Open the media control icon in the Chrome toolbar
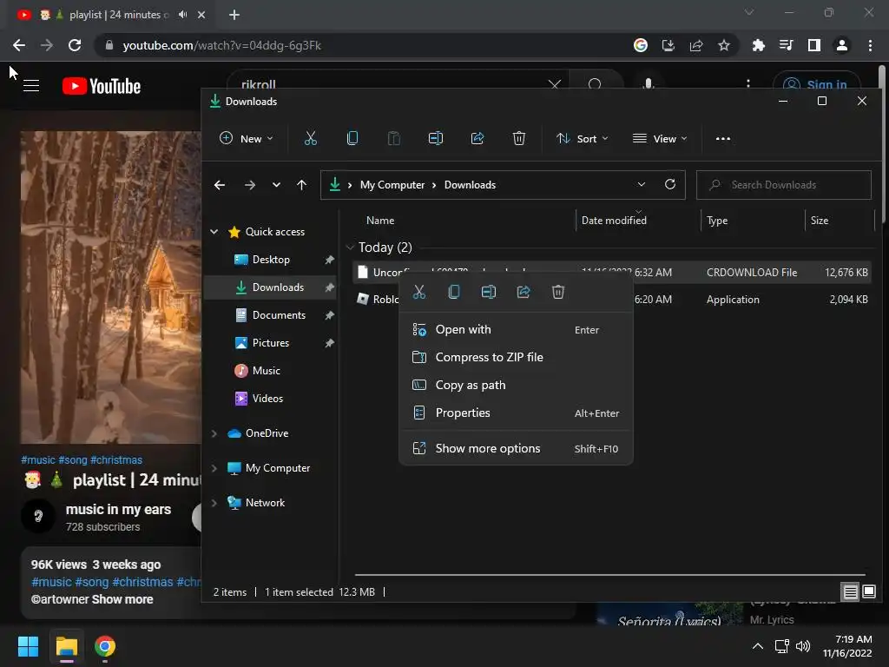This screenshot has width=889, height=667. (787, 45)
